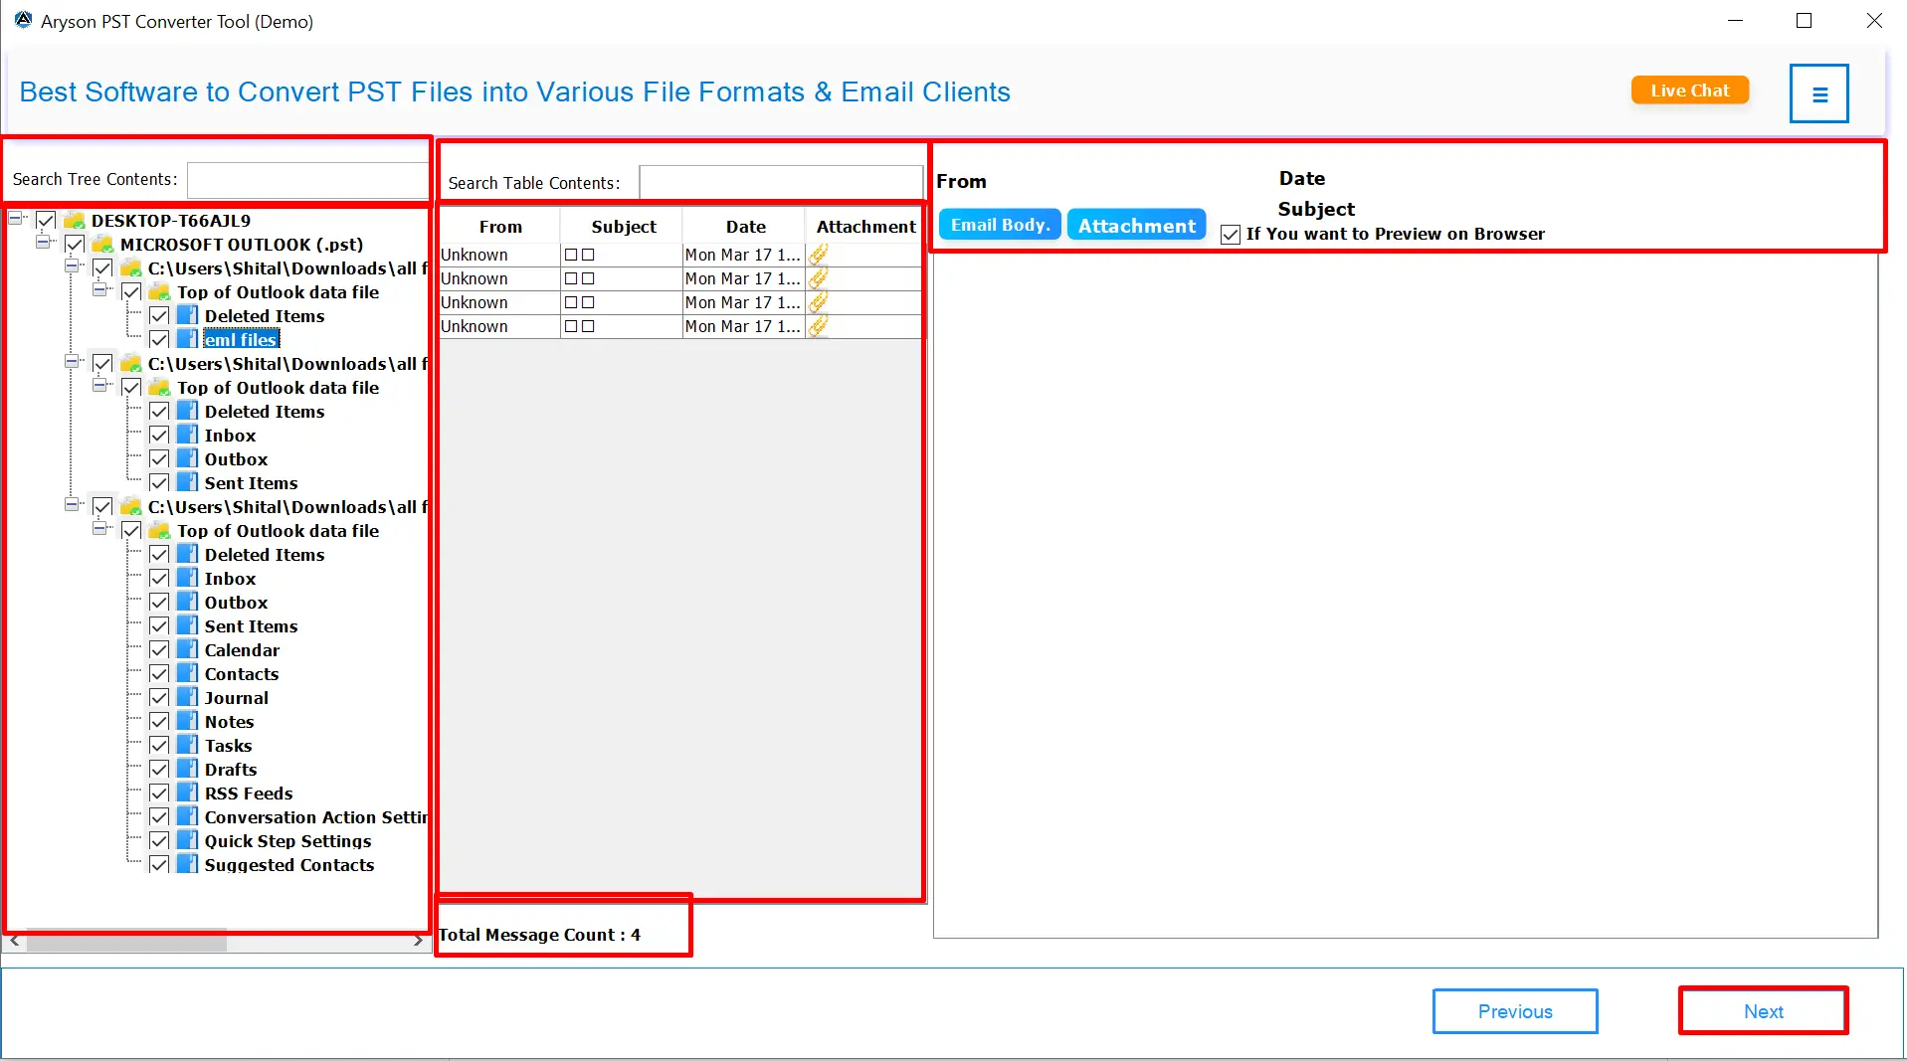
Task: Collapse the DESKTOP-T66AJL9 root node
Action: [17, 219]
